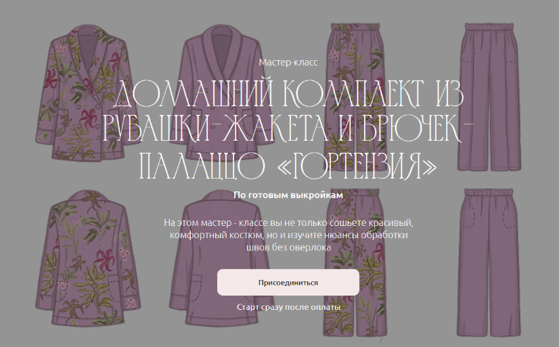Click the Старт сразу после оплаты note

tap(288, 307)
